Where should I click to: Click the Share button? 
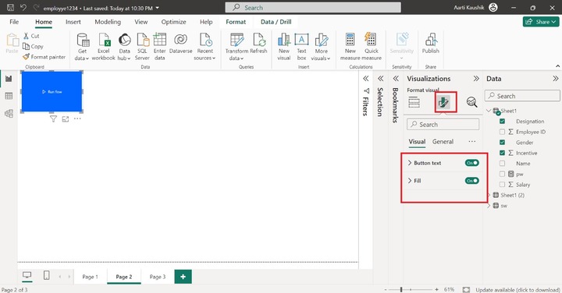pyautogui.click(x=541, y=22)
